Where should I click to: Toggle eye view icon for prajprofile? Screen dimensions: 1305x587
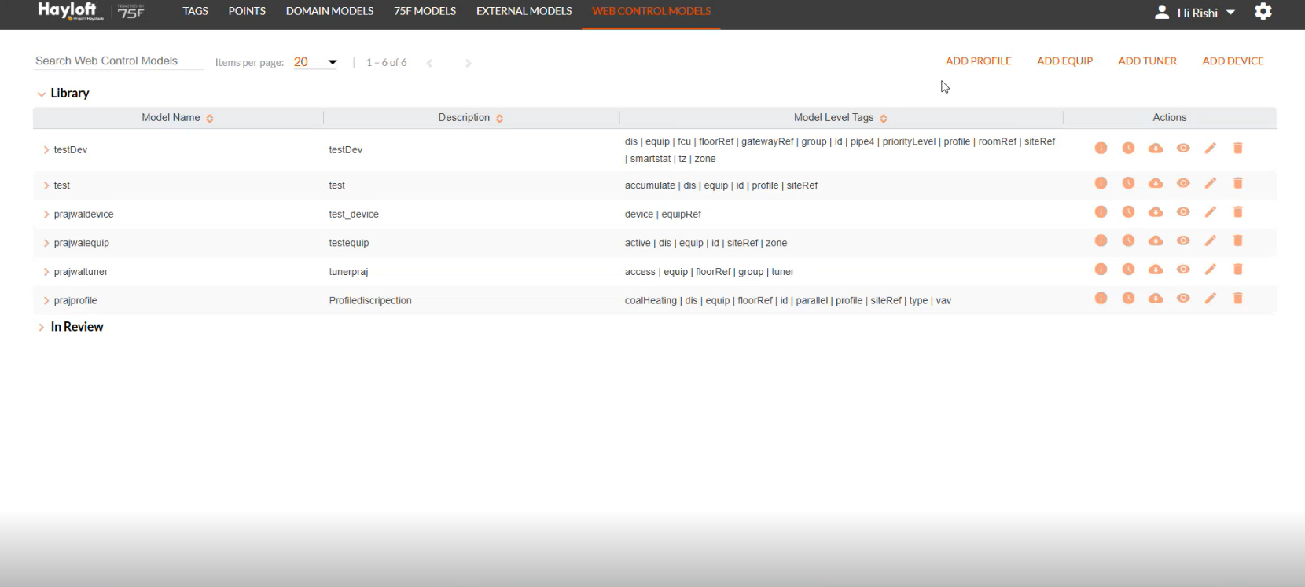[1183, 299]
